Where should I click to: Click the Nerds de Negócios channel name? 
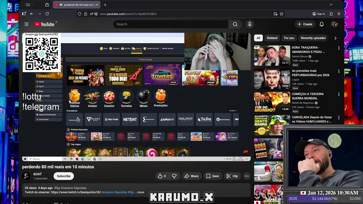(303, 103)
